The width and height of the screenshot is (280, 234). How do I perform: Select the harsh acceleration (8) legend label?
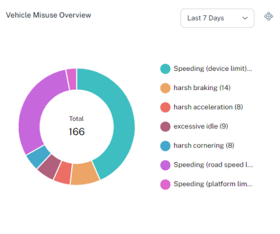pyautogui.click(x=208, y=107)
